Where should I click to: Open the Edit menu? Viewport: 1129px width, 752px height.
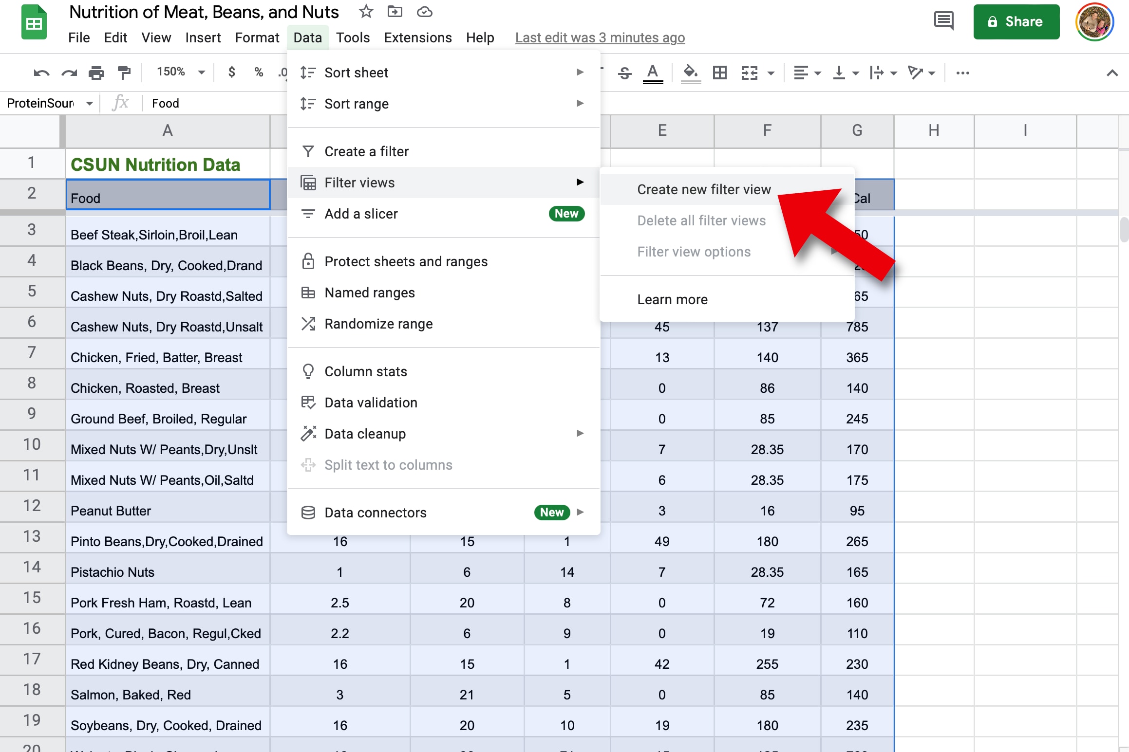click(115, 37)
